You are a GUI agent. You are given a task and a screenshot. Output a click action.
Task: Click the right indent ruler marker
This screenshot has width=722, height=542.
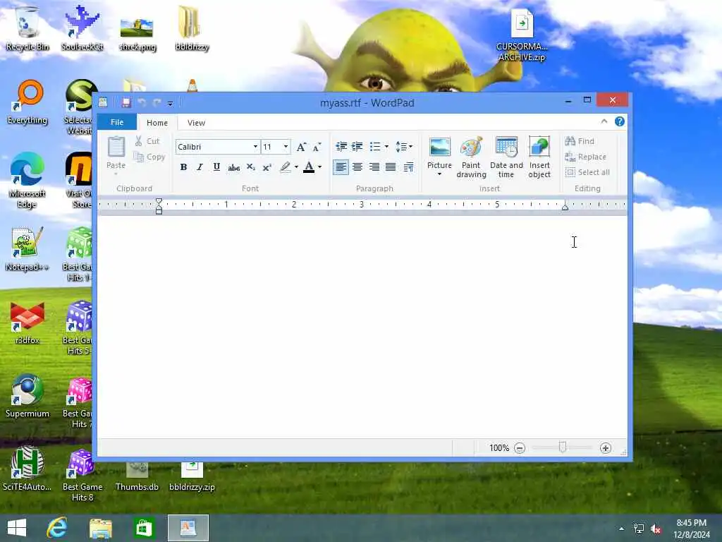(x=565, y=207)
